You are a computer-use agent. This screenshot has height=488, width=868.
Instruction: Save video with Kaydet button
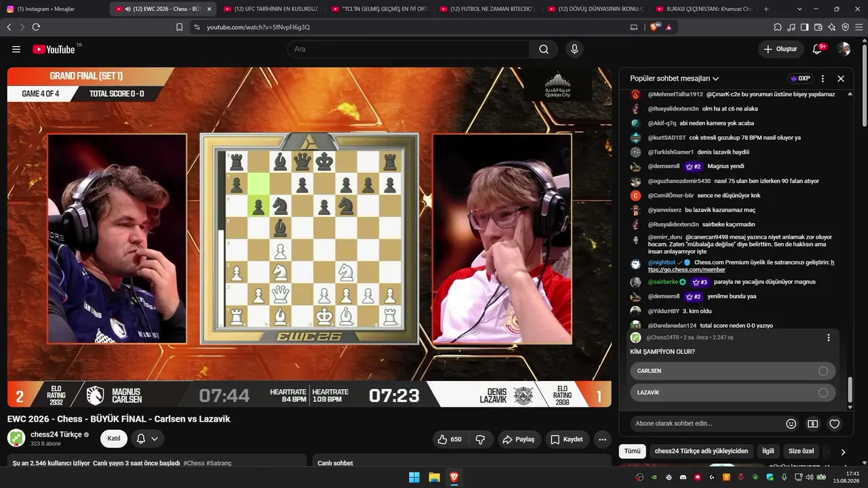[567, 439]
